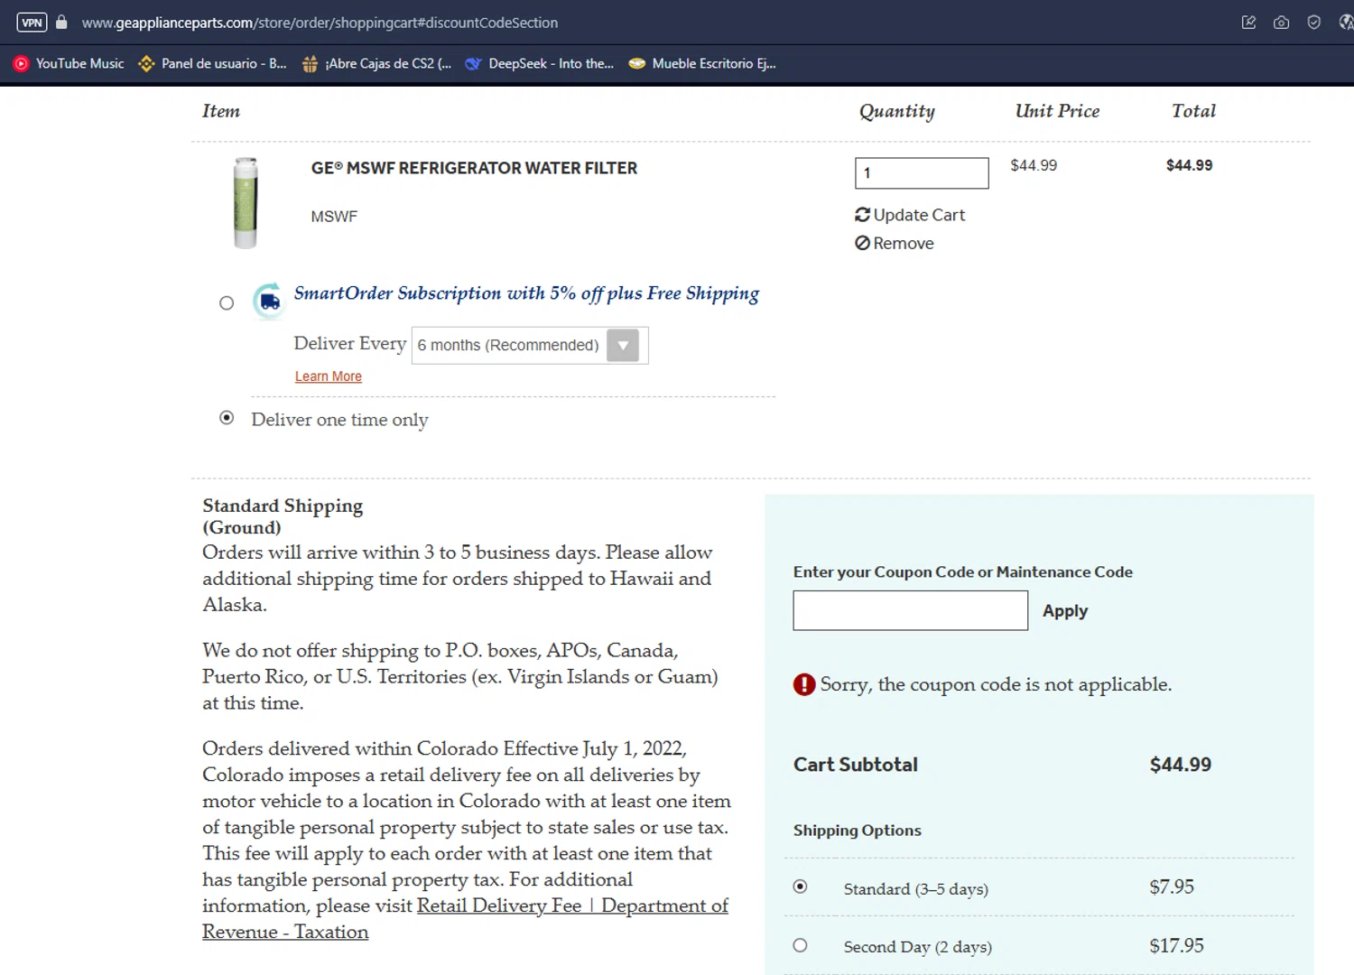Click the snapshot camera icon
1354x975 pixels.
tap(1281, 23)
